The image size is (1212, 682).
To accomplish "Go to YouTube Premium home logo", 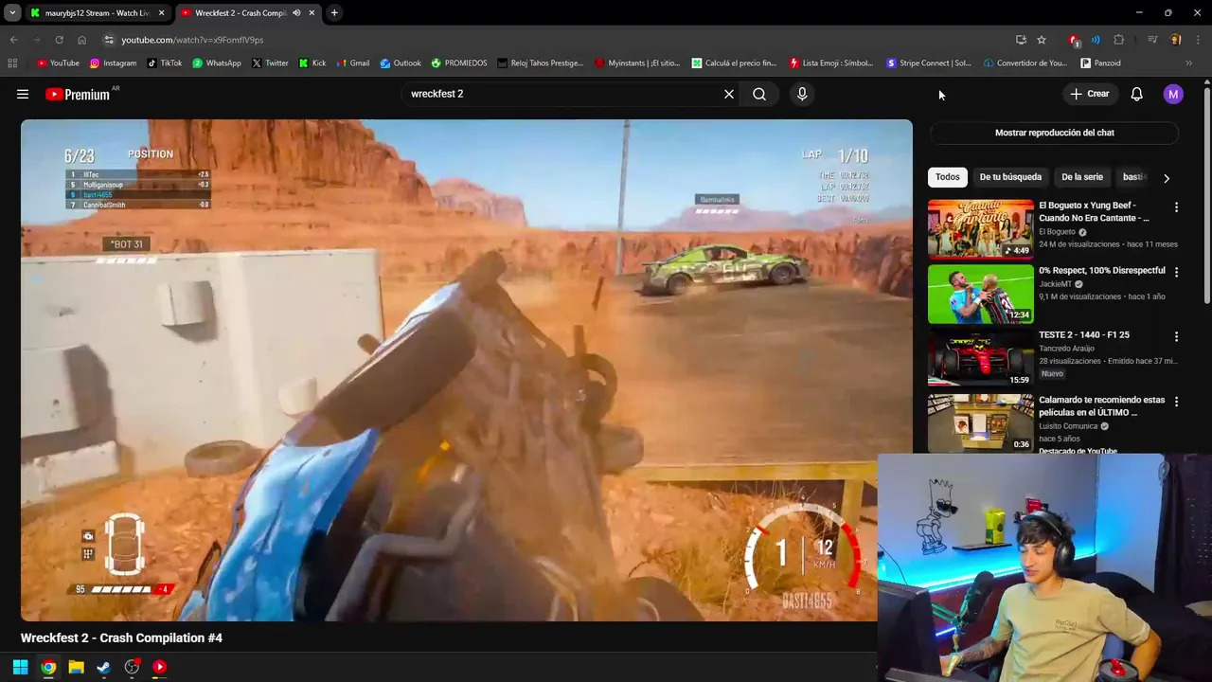I will 78,94.
